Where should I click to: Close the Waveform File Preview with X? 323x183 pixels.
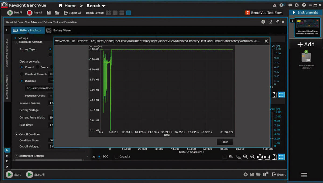coord(266,41)
